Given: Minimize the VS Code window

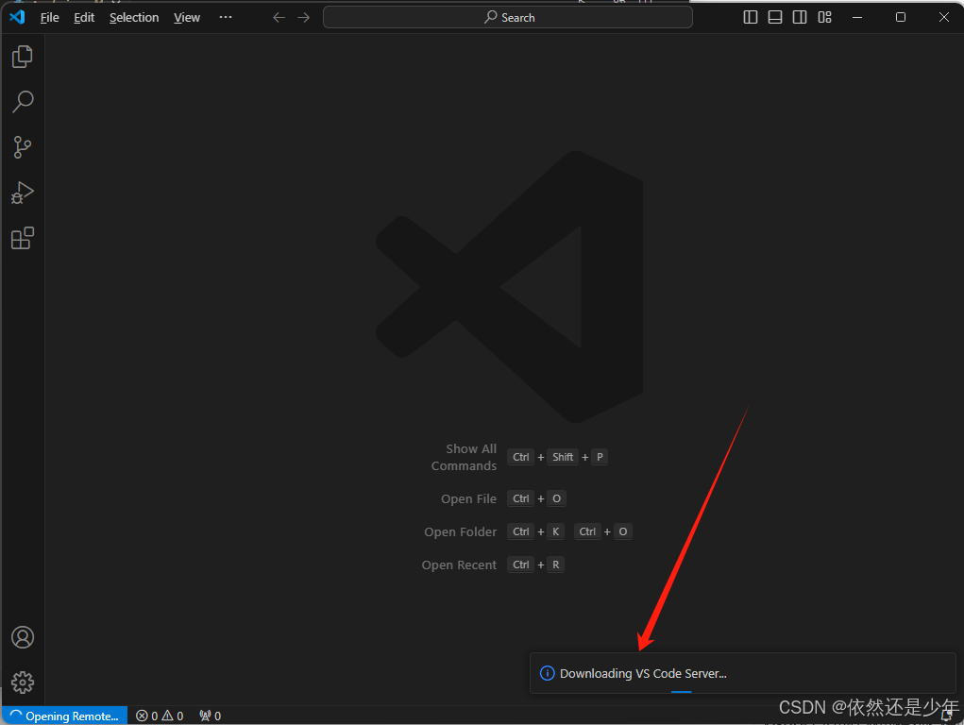Looking at the screenshot, I should tap(857, 17).
